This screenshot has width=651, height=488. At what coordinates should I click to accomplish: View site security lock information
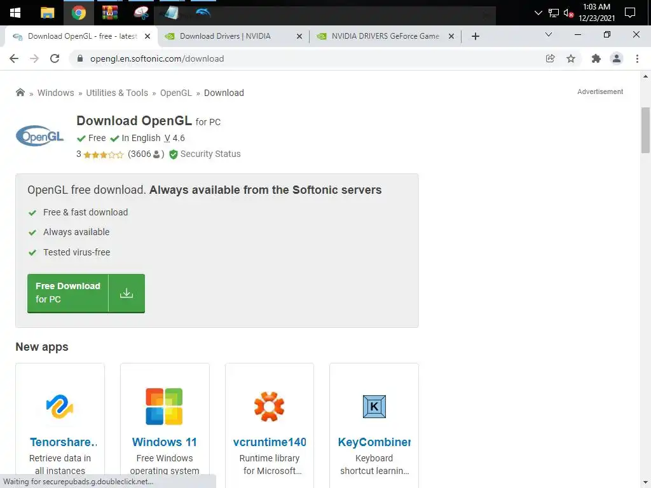(x=80, y=58)
